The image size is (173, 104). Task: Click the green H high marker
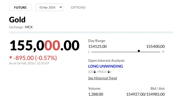tap(163, 52)
